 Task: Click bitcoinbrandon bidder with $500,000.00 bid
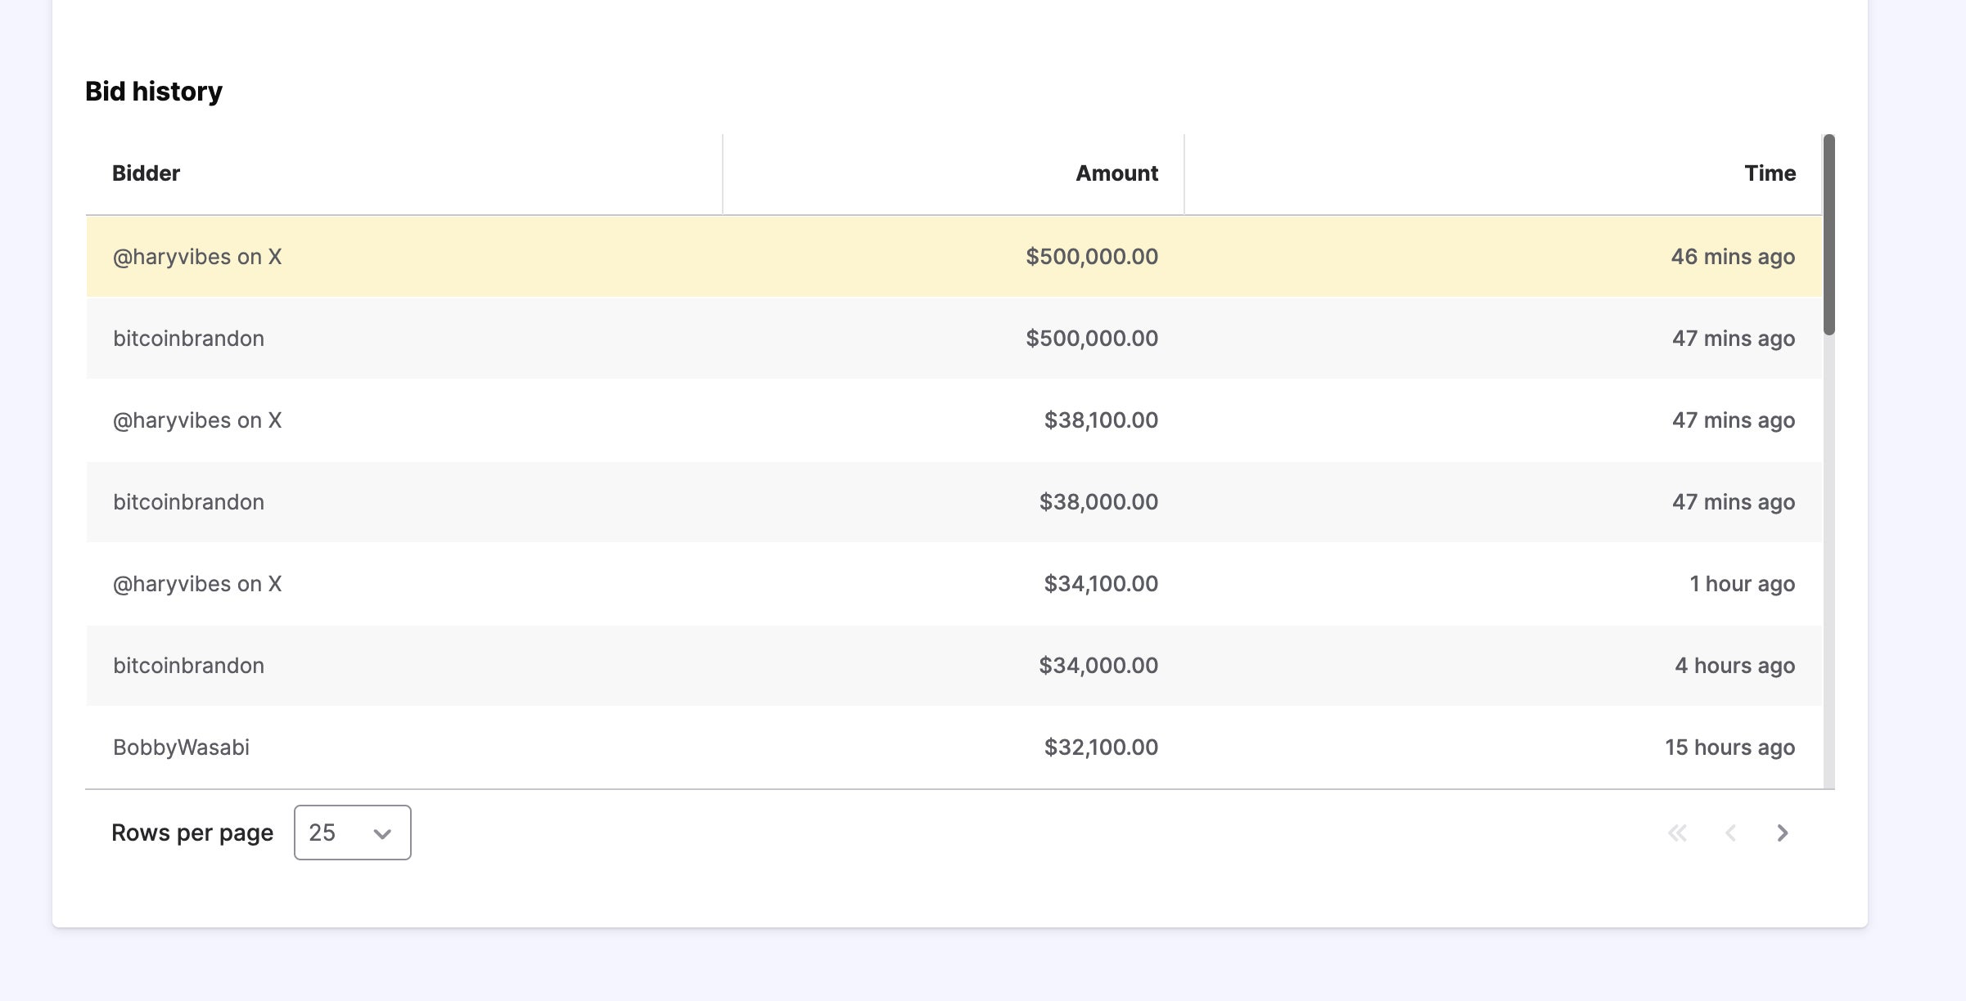coord(188,339)
